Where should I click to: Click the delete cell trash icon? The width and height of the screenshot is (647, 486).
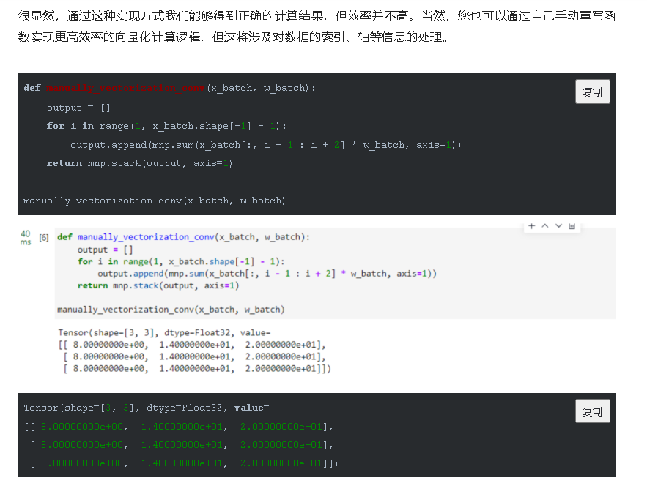tap(572, 226)
